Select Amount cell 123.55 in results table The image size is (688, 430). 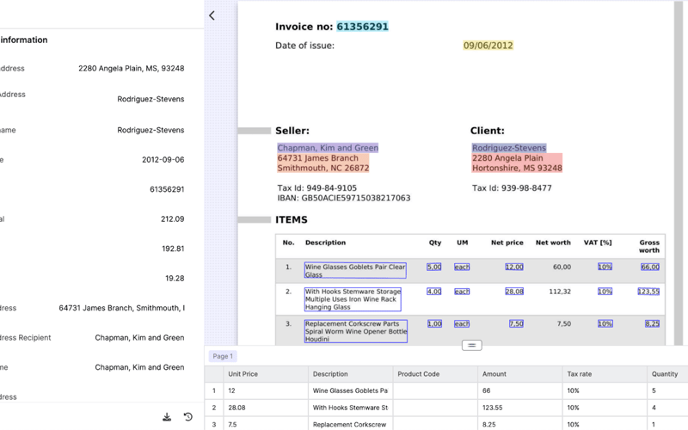(520, 408)
